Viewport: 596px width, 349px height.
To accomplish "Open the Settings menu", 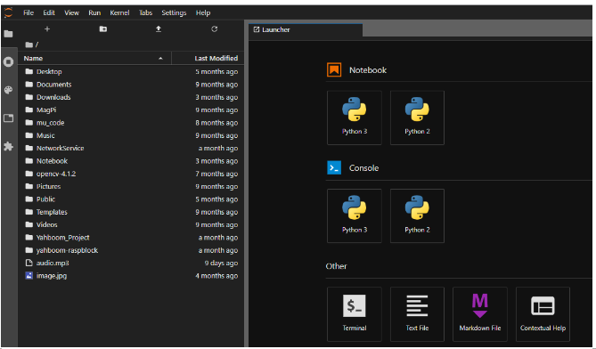I will [x=174, y=13].
